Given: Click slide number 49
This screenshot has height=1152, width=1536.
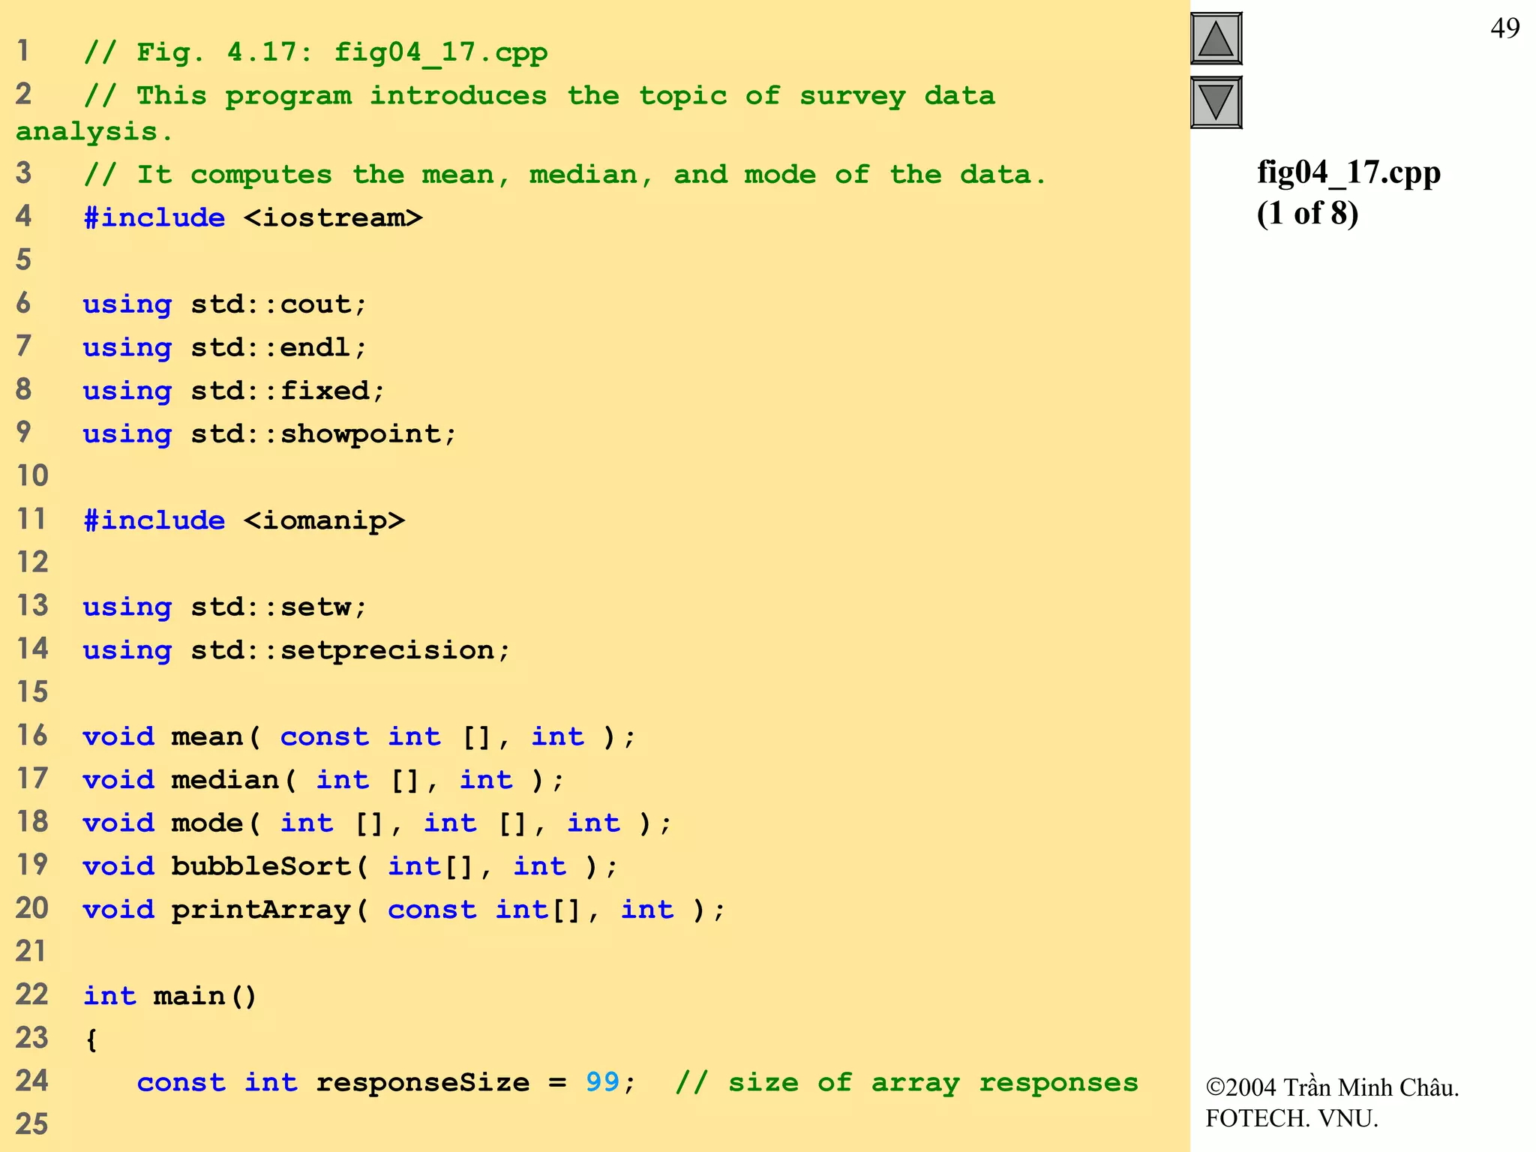Looking at the screenshot, I should coord(1504,28).
